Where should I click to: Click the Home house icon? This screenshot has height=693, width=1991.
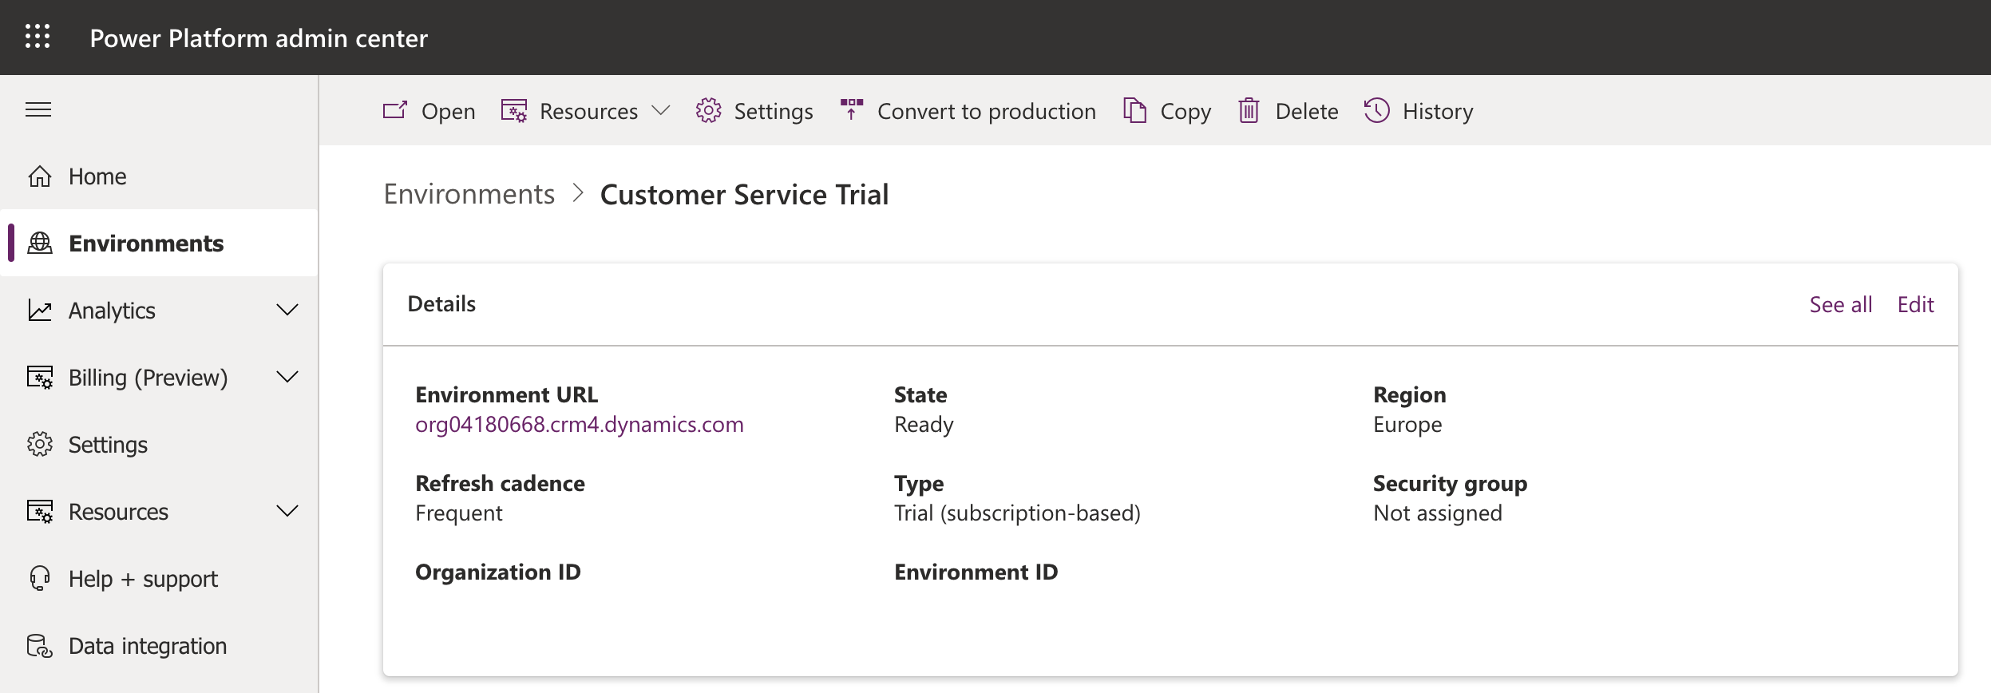pos(40,176)
